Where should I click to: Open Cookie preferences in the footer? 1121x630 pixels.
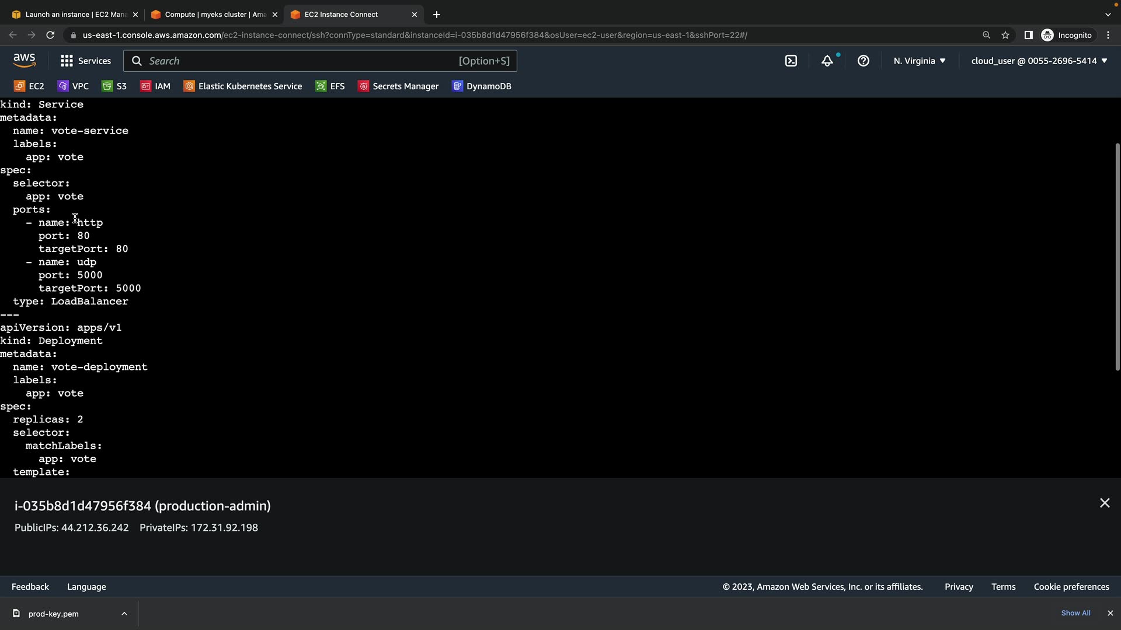[1071, 587]
